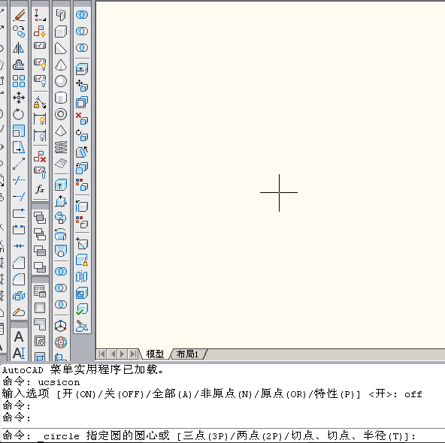Select the Cone solid tool
445x443 pixels.
pos(61,65)
